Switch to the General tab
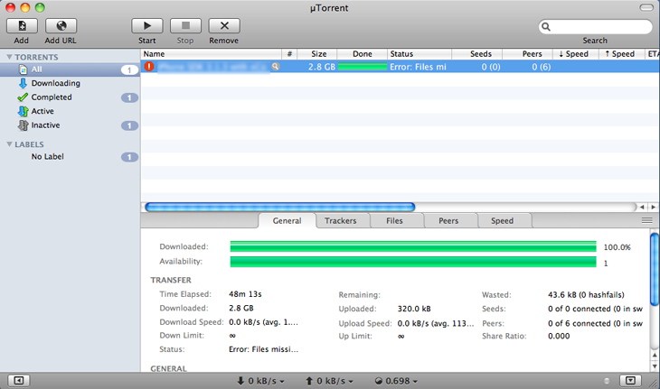The width and height of the screenshot is (660, 389). click(288, 220)
